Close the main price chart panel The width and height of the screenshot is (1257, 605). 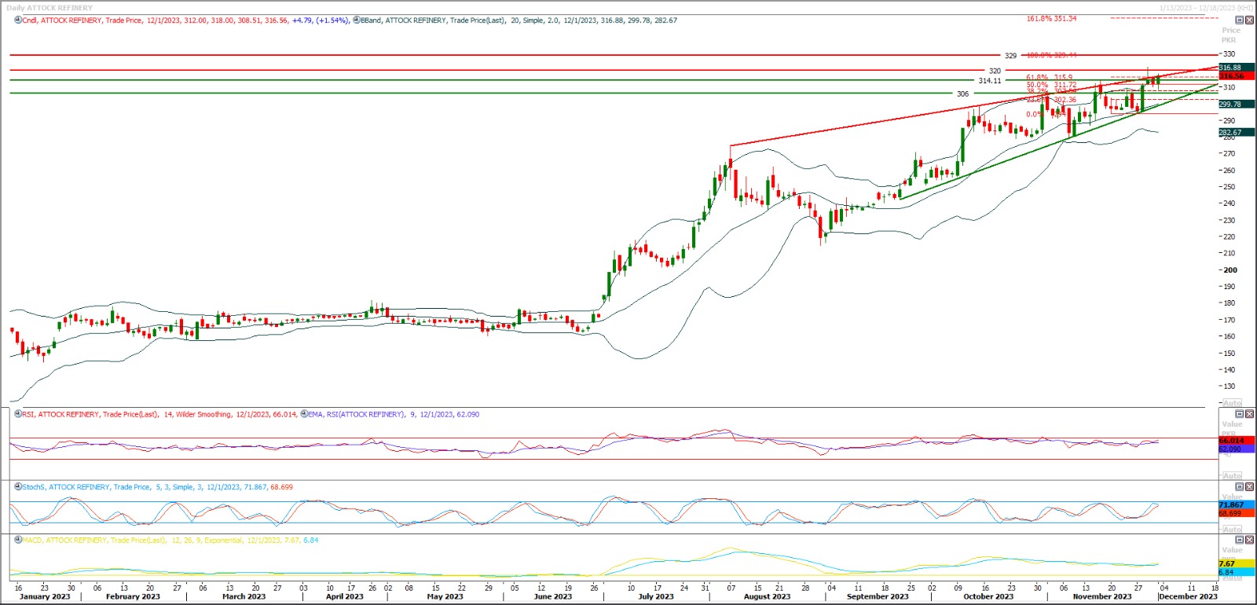click(x=1250, y=20)
